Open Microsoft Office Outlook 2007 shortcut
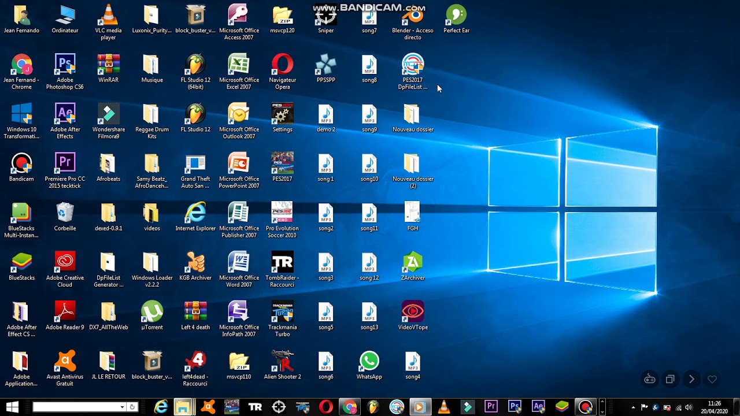Screen dimensions: 740x416 (x=239, y=121)
